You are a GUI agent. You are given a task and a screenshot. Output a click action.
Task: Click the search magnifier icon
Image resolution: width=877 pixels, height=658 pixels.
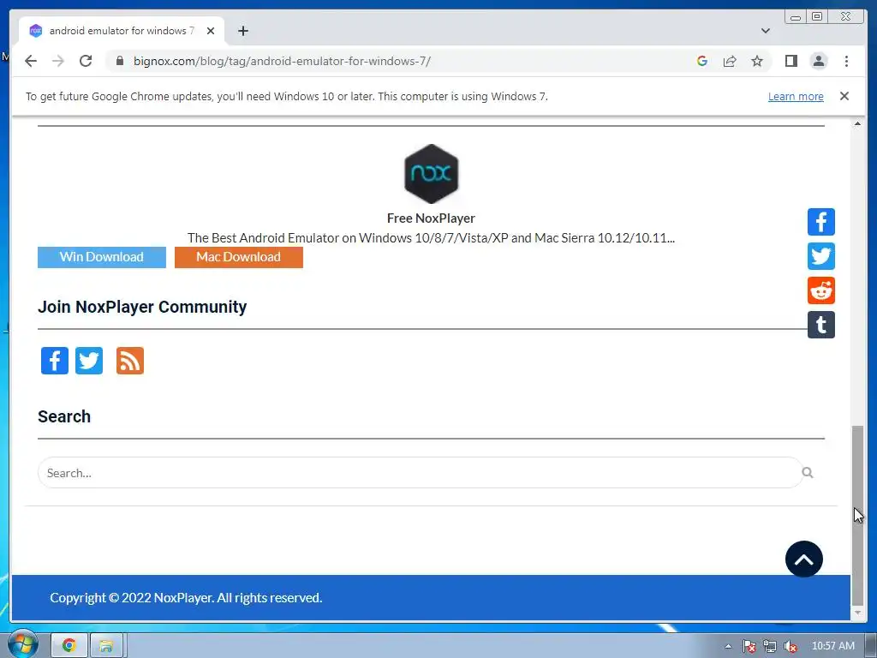click(x=807, y=473)
